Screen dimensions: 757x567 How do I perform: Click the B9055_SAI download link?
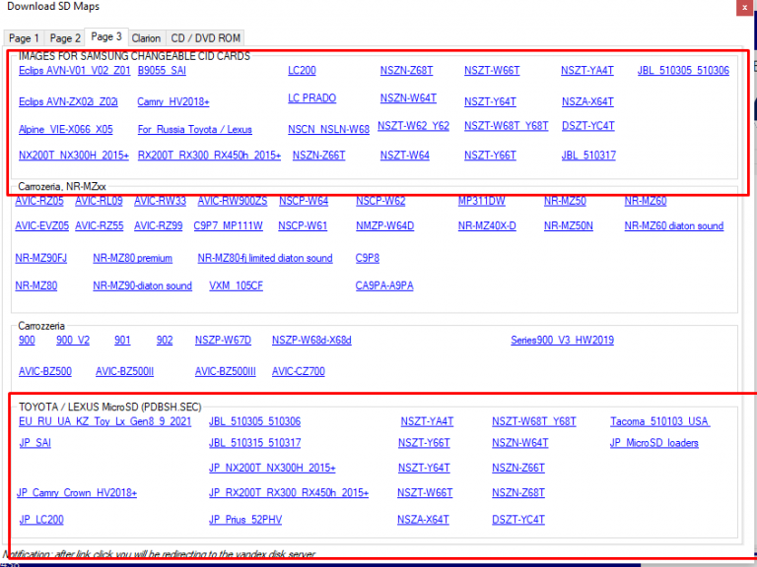[x=162, y=71]
